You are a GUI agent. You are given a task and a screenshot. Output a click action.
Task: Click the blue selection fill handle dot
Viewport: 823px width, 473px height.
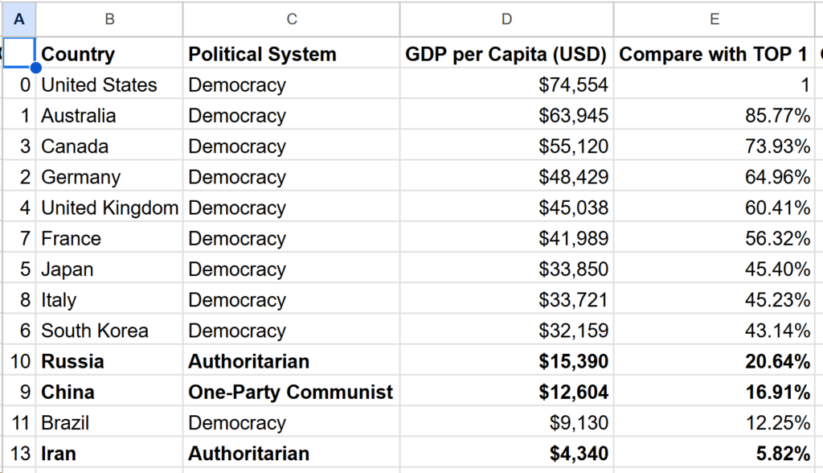(35, 68)
